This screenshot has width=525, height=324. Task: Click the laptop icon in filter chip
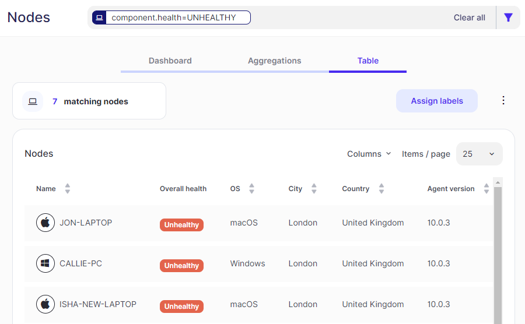coord(99,17)
